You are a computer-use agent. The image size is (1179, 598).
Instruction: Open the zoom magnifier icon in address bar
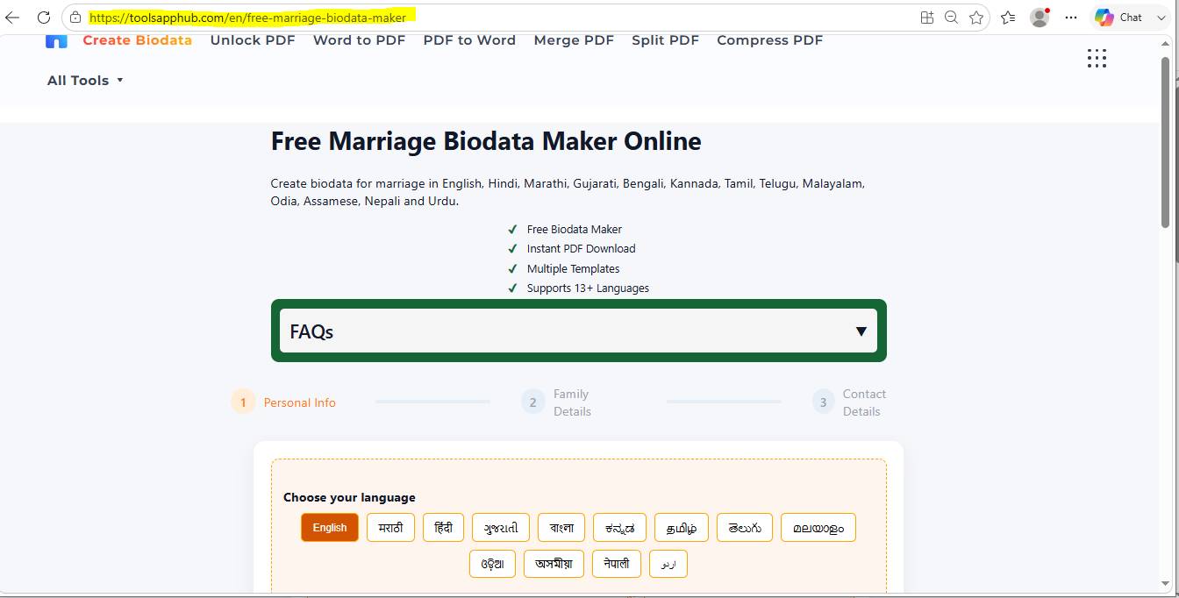[951, 17]
